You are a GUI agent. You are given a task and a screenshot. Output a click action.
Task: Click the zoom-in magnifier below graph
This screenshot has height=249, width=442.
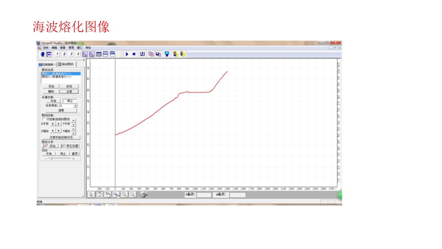click(124, 194)
